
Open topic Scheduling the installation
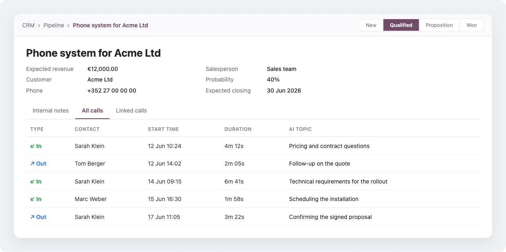[x=324, y=199]
